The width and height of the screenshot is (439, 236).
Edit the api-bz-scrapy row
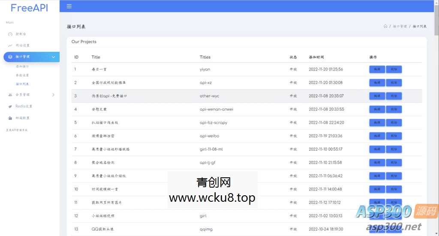click(377, 122)
